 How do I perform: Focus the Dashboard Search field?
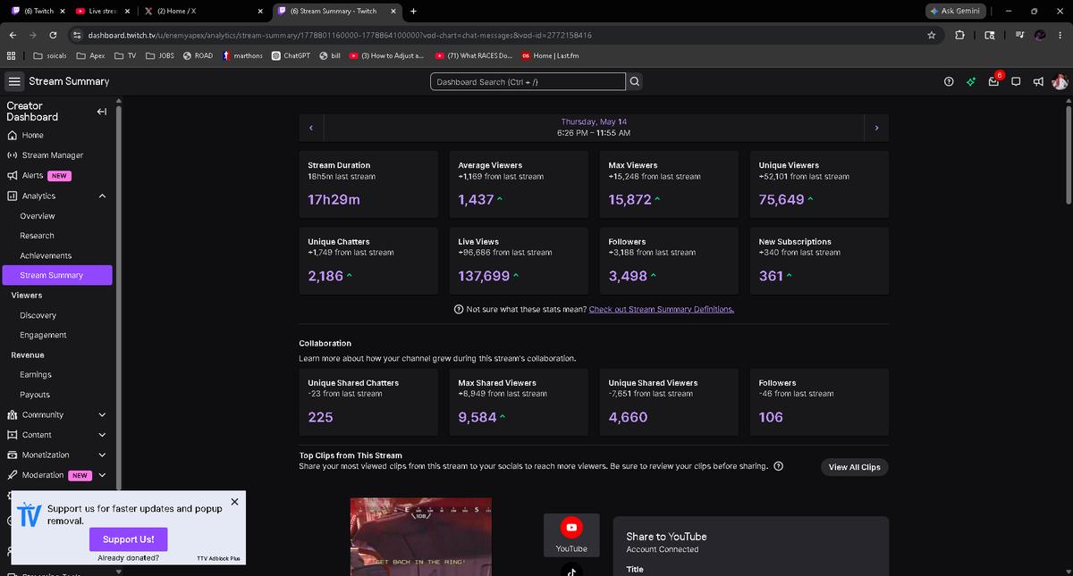pyautogui.click(x=528, y=81)
